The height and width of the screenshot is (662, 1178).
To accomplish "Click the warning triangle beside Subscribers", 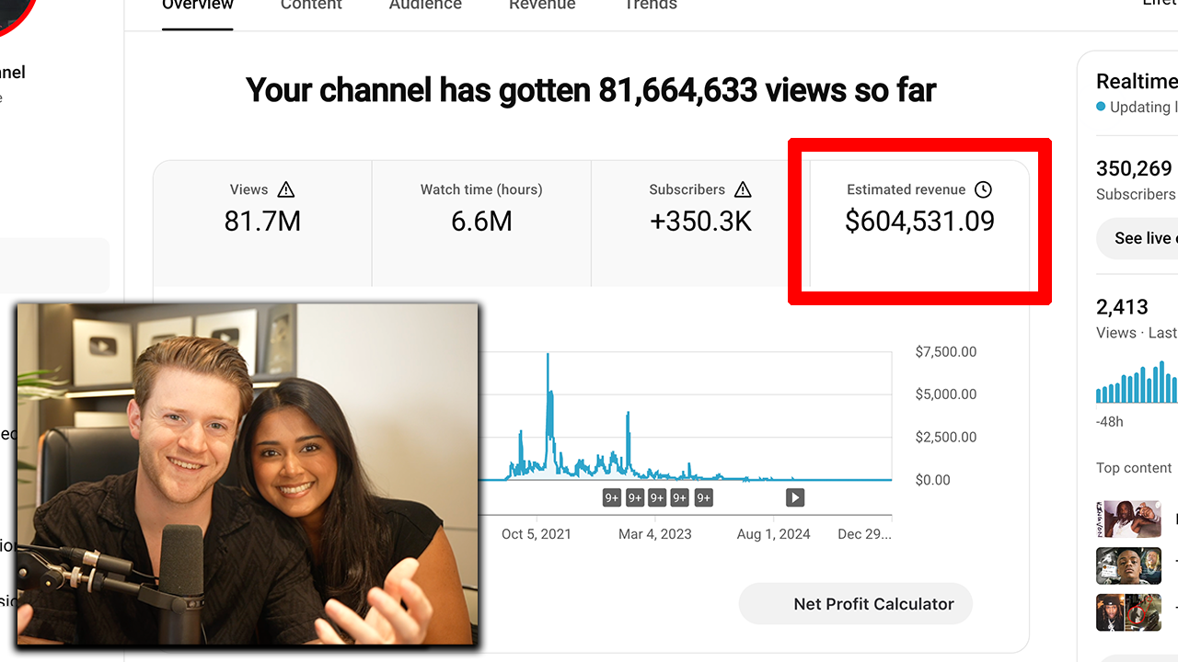I will [x=743, y=189].
